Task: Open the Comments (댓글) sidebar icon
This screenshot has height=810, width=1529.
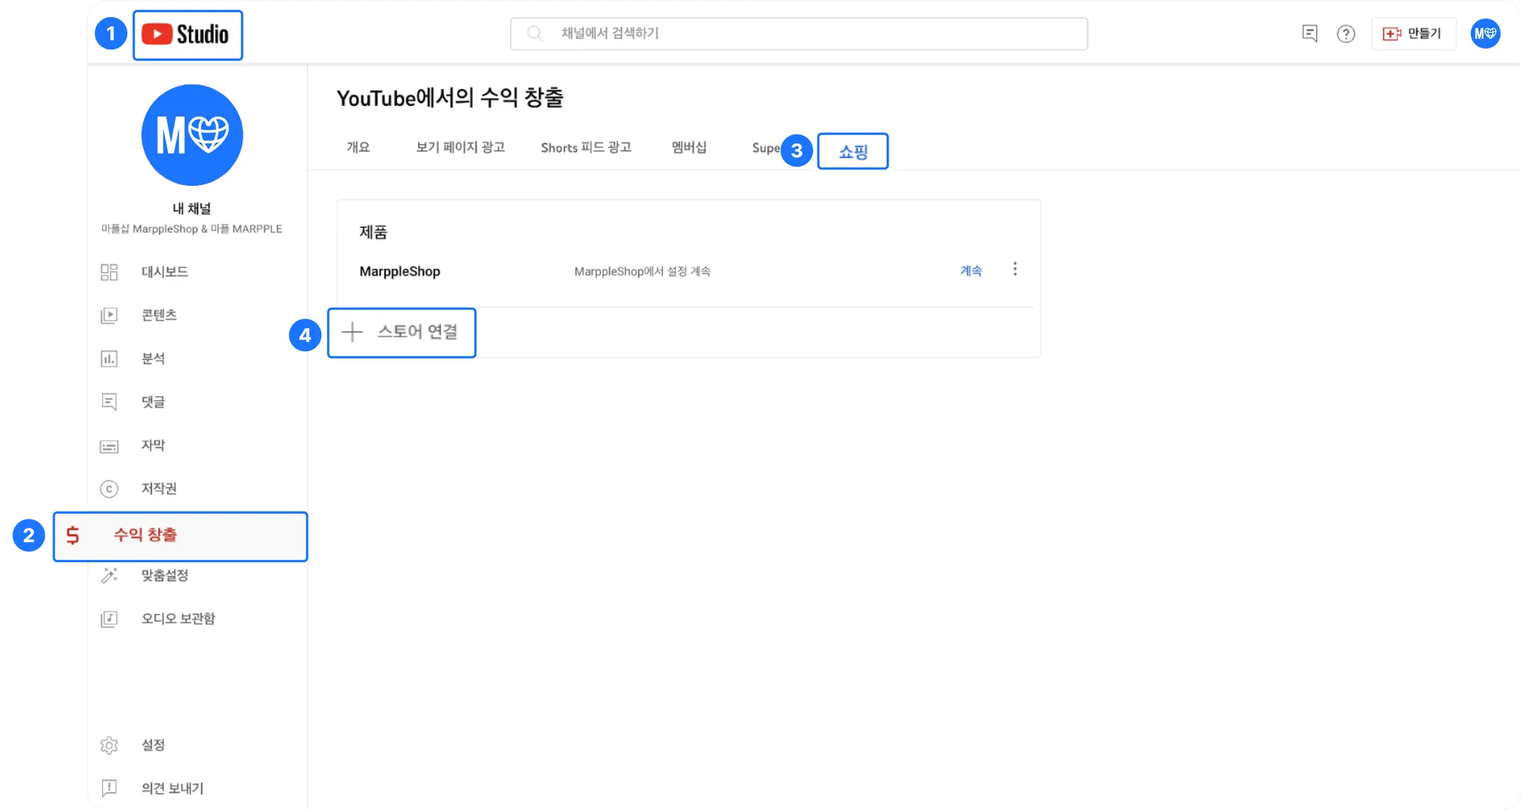Action: click(109, 402)
